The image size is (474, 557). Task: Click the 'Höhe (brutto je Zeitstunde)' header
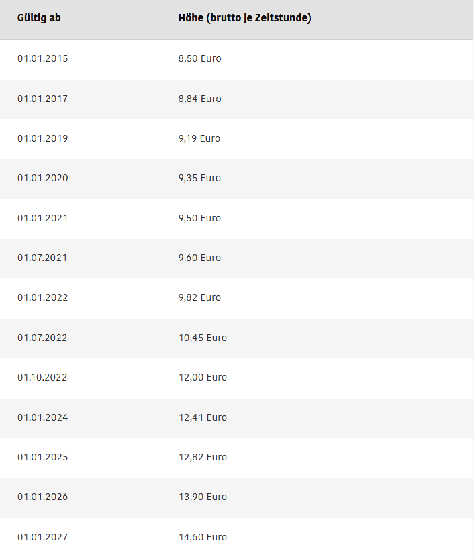click(244, 18)
